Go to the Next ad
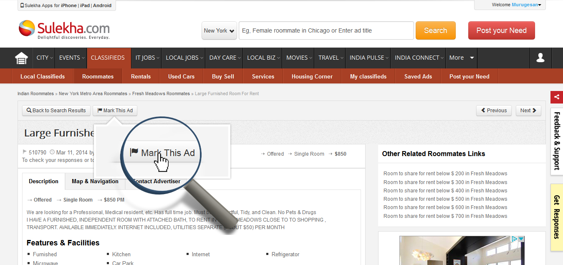Screen dimensions: 563x265 (x=528, y=111)
